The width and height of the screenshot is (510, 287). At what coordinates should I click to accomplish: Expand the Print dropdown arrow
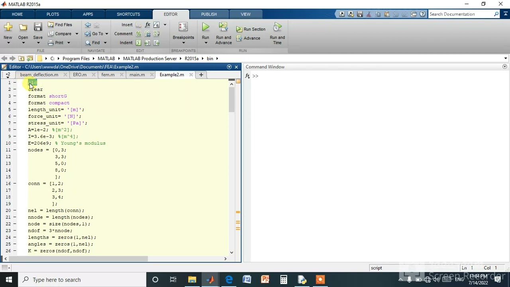click(x=69, y=43)
